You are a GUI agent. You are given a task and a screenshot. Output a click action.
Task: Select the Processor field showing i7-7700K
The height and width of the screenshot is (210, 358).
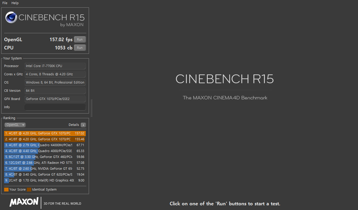pyautogui.click(x=55, y=66)
